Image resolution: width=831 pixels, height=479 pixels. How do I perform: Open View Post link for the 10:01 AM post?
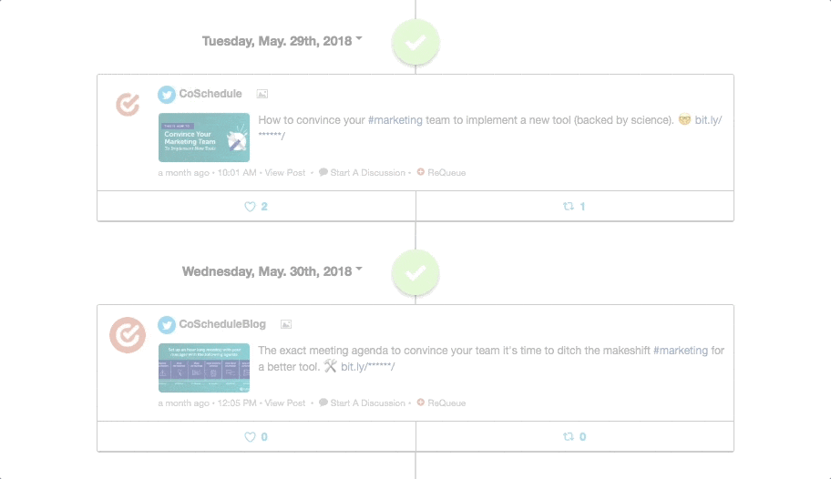pos(285,173)
